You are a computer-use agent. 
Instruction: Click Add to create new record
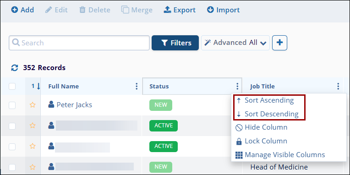22,10
